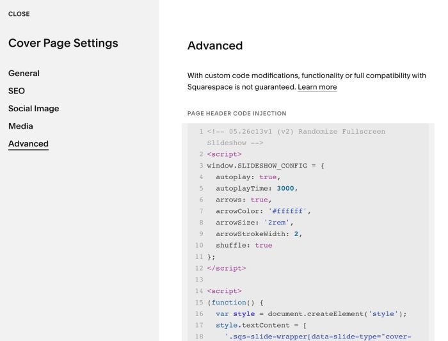Click the '(function() {' code line
Image resolution: width=448 pixels, height=341 pixels.
coord(235,303)
